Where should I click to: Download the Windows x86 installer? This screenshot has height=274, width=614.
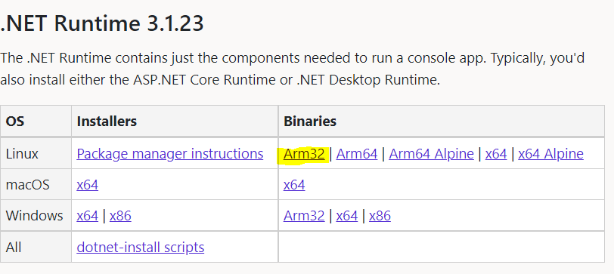[x=120, y=215]
